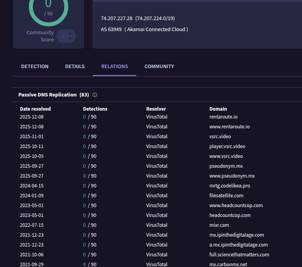Click the Detections column header
The width and height of the screenshot is (302, 267).
(95, 109)
